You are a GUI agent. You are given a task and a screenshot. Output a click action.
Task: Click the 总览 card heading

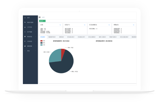click(42, 25)
